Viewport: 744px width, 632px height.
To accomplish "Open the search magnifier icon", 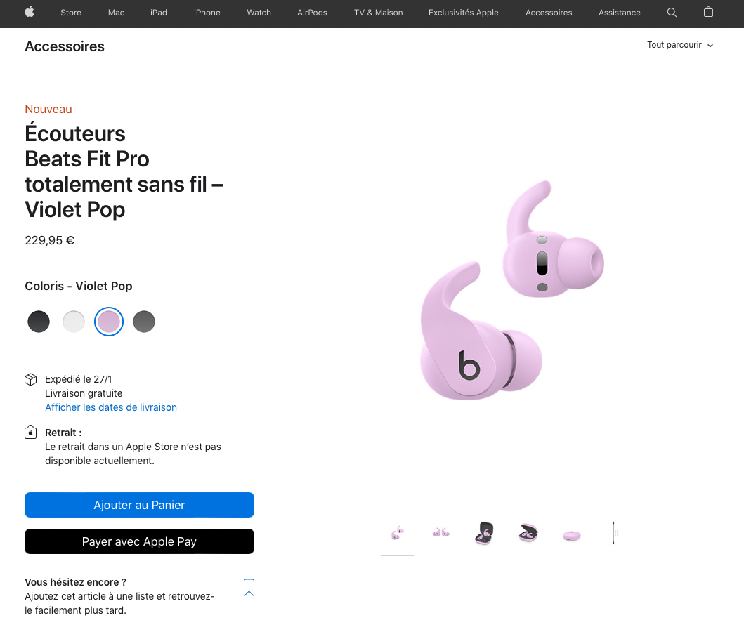I will pyautogui.click(x=672, y=12).
